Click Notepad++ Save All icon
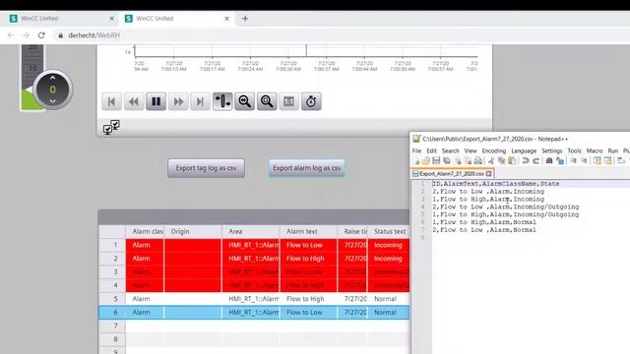 pos(447,161)
